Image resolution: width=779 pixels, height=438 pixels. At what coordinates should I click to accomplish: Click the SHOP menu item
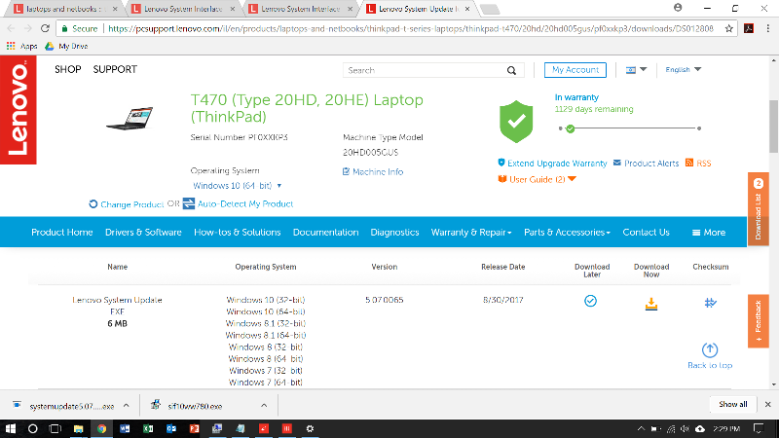click(x=67, y=69)
